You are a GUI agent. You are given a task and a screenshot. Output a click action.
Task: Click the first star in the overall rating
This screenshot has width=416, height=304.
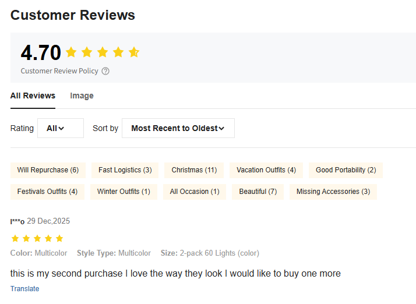[x=72, y=52]
